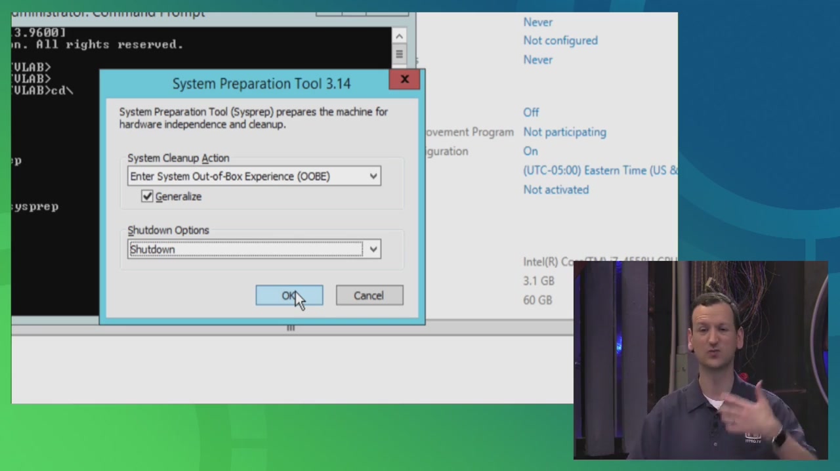Confirm Sysprep with the OK button

289,296
